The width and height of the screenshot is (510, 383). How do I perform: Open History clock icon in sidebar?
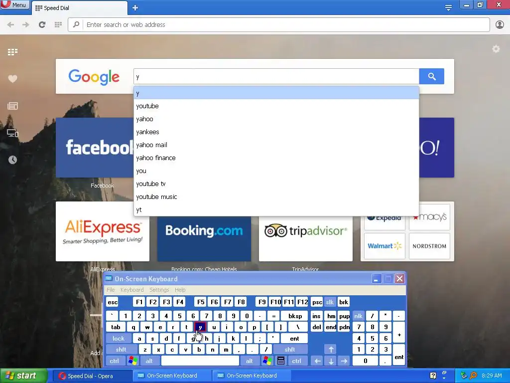12,160
